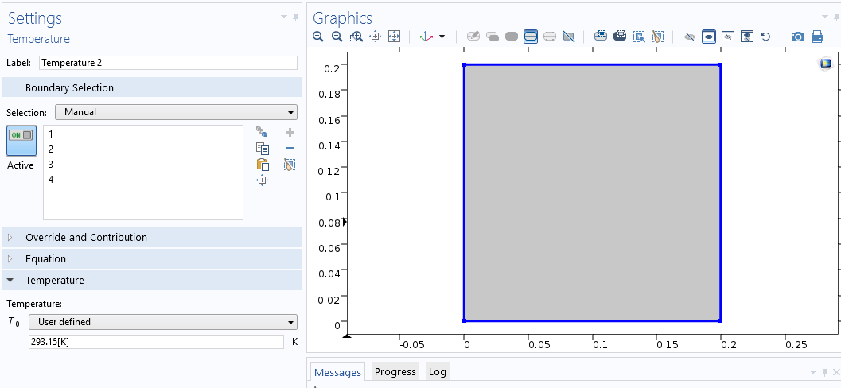This screenshot has width=841, height=388.
Task: Take a snapshot with the camera icon
Action: click(797, 37)
